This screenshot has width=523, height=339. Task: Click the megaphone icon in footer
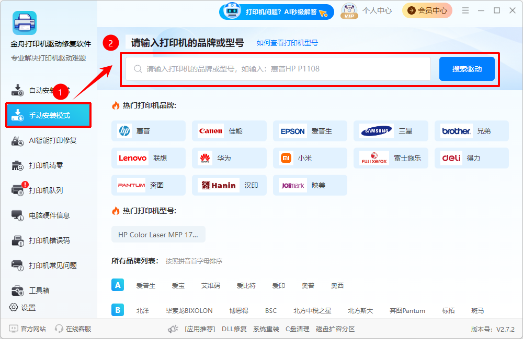(173, 329)
